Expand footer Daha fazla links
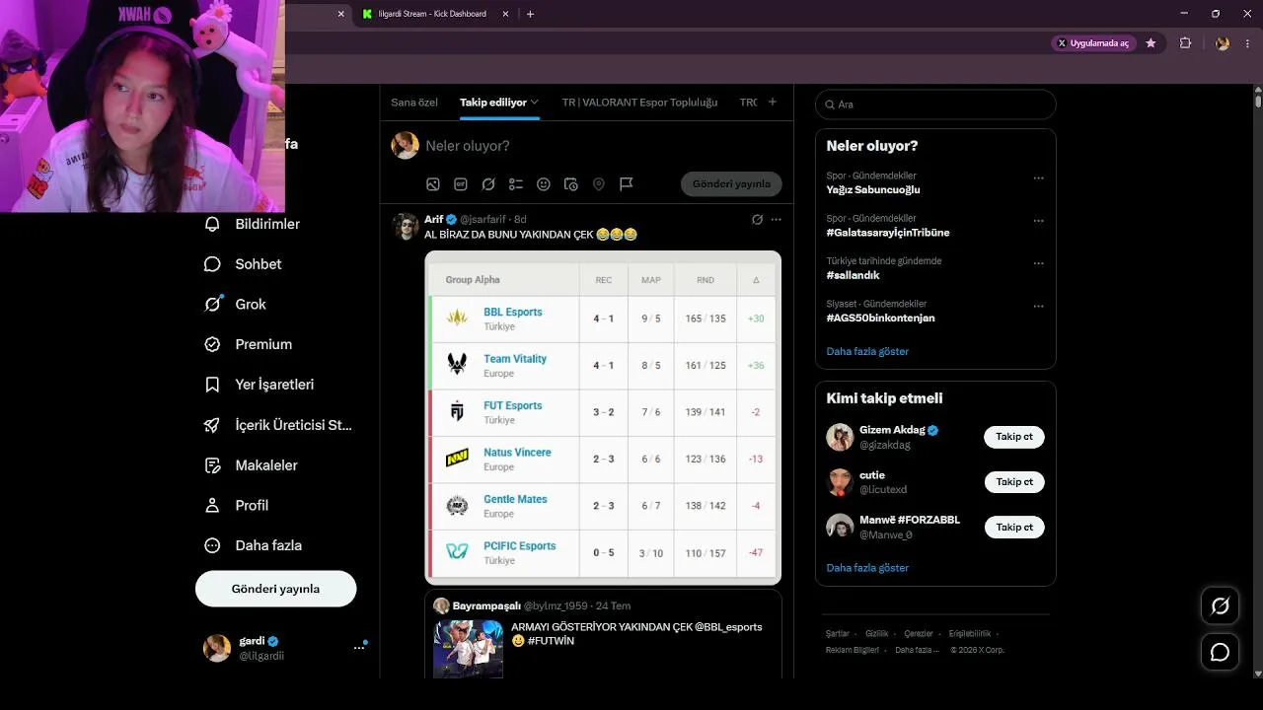Viewport: 1263px width, 710px height. (917, 650)
